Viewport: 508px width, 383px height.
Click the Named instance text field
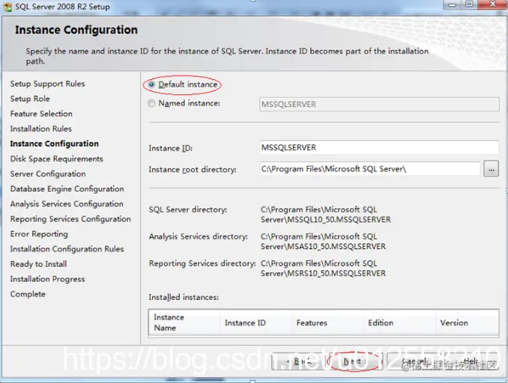click(379, 104)
